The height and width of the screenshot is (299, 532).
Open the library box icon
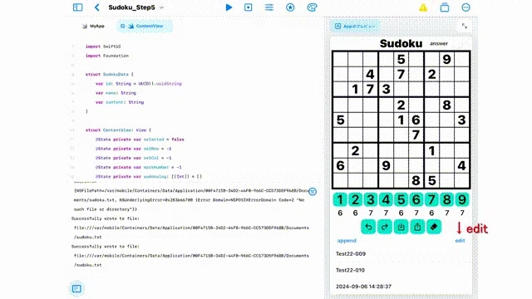tap(445, 7)
